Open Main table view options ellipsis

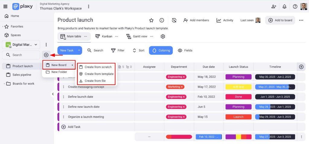(x=85, y=36)
